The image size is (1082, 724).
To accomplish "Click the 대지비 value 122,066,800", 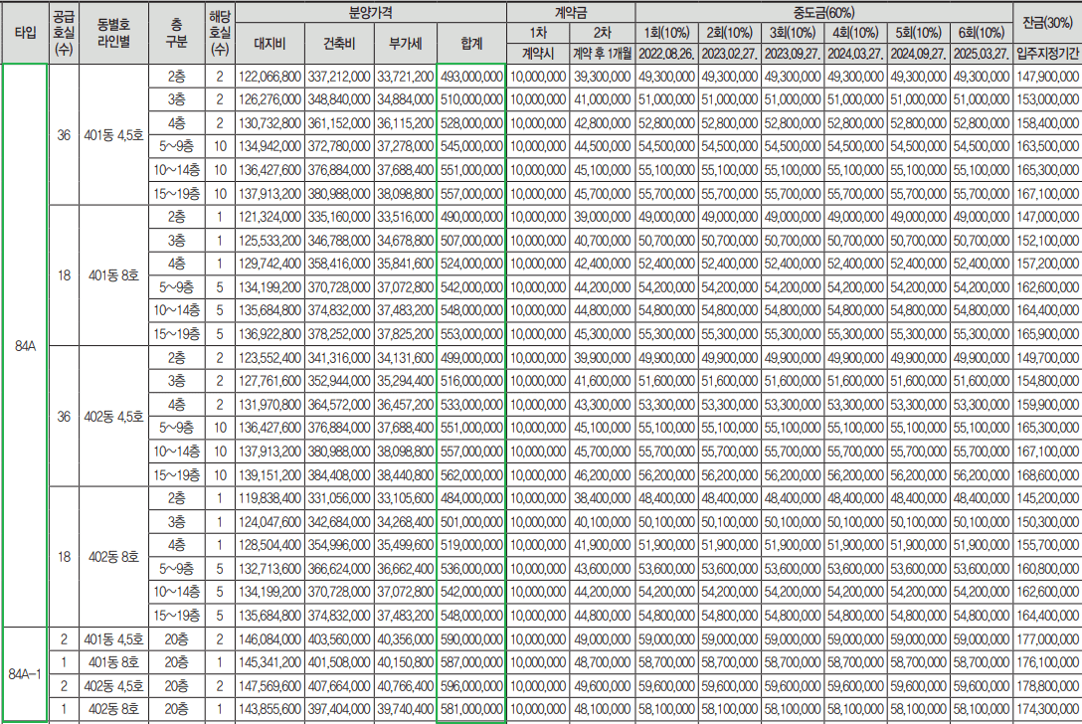I will [270, 76].
